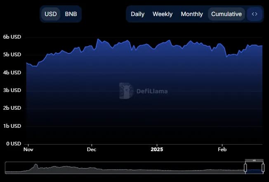Select the Cumulative view option

(x=226, y=14)
